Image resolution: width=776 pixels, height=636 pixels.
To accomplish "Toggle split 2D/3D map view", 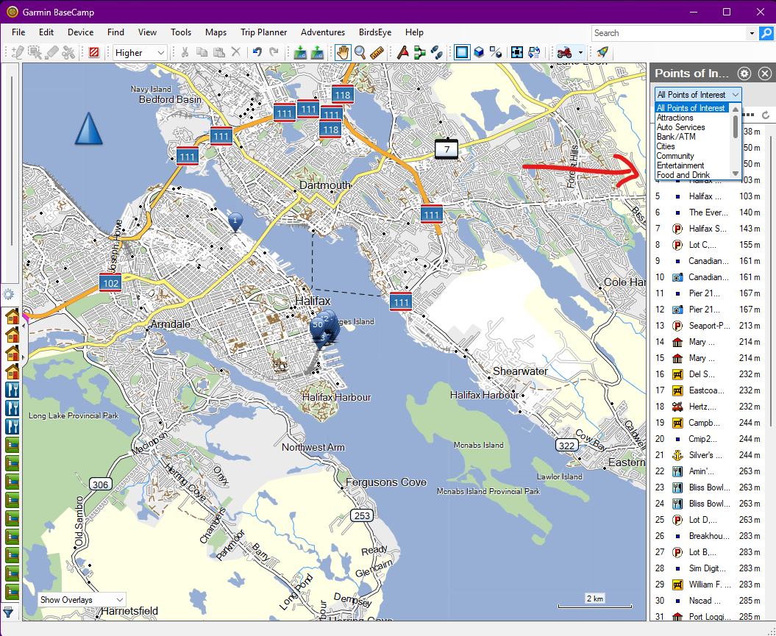I will [496, 52].
